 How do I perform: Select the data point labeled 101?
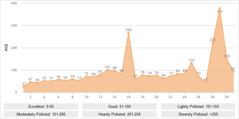click(x=107, y=70)
